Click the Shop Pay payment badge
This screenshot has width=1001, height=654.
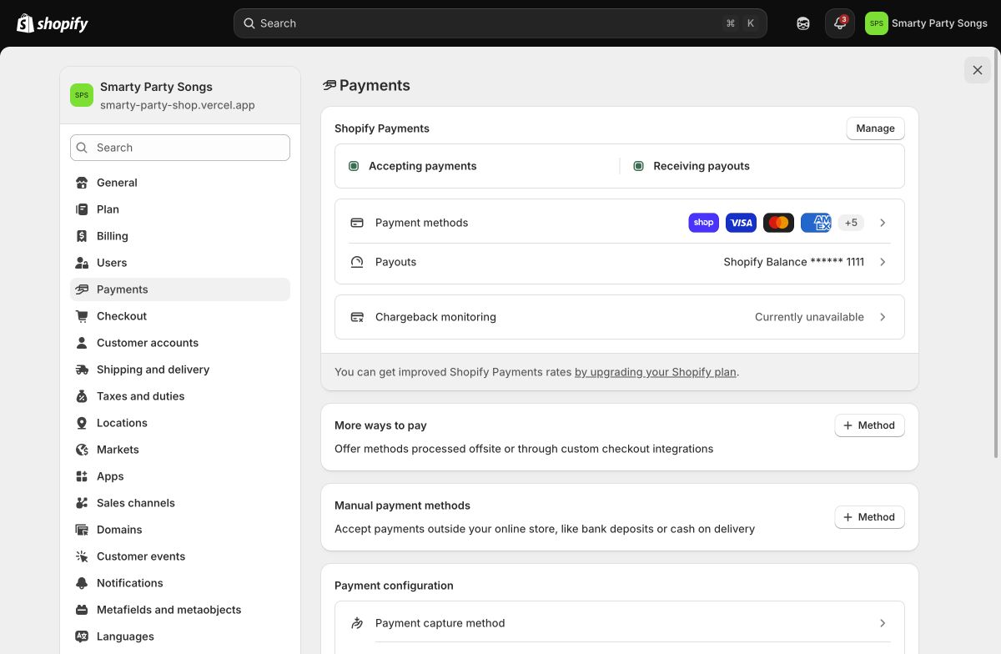point(703,223)
